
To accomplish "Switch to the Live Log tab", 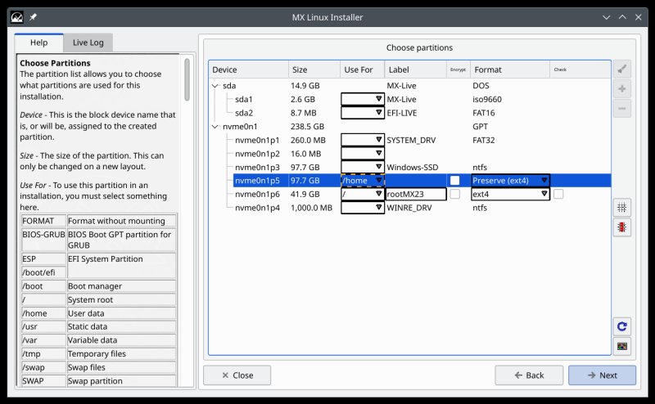I will (x=88, y=43).
